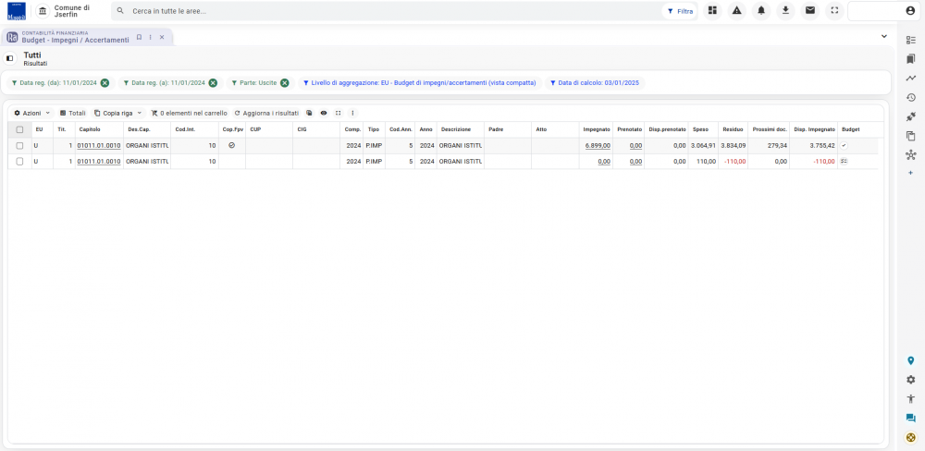Open the warnings triangle icon

click(x=737, y=10)
